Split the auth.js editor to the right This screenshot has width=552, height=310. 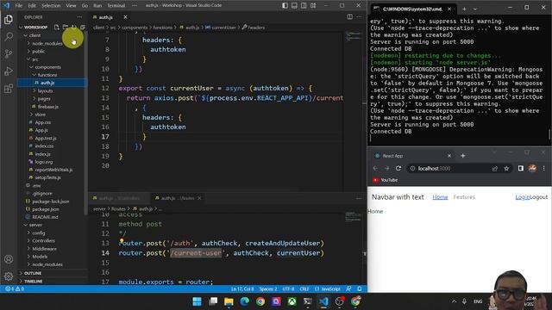[350, 17]
